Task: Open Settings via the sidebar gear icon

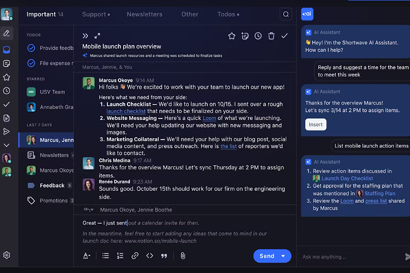Action: (x=7, y=255)
